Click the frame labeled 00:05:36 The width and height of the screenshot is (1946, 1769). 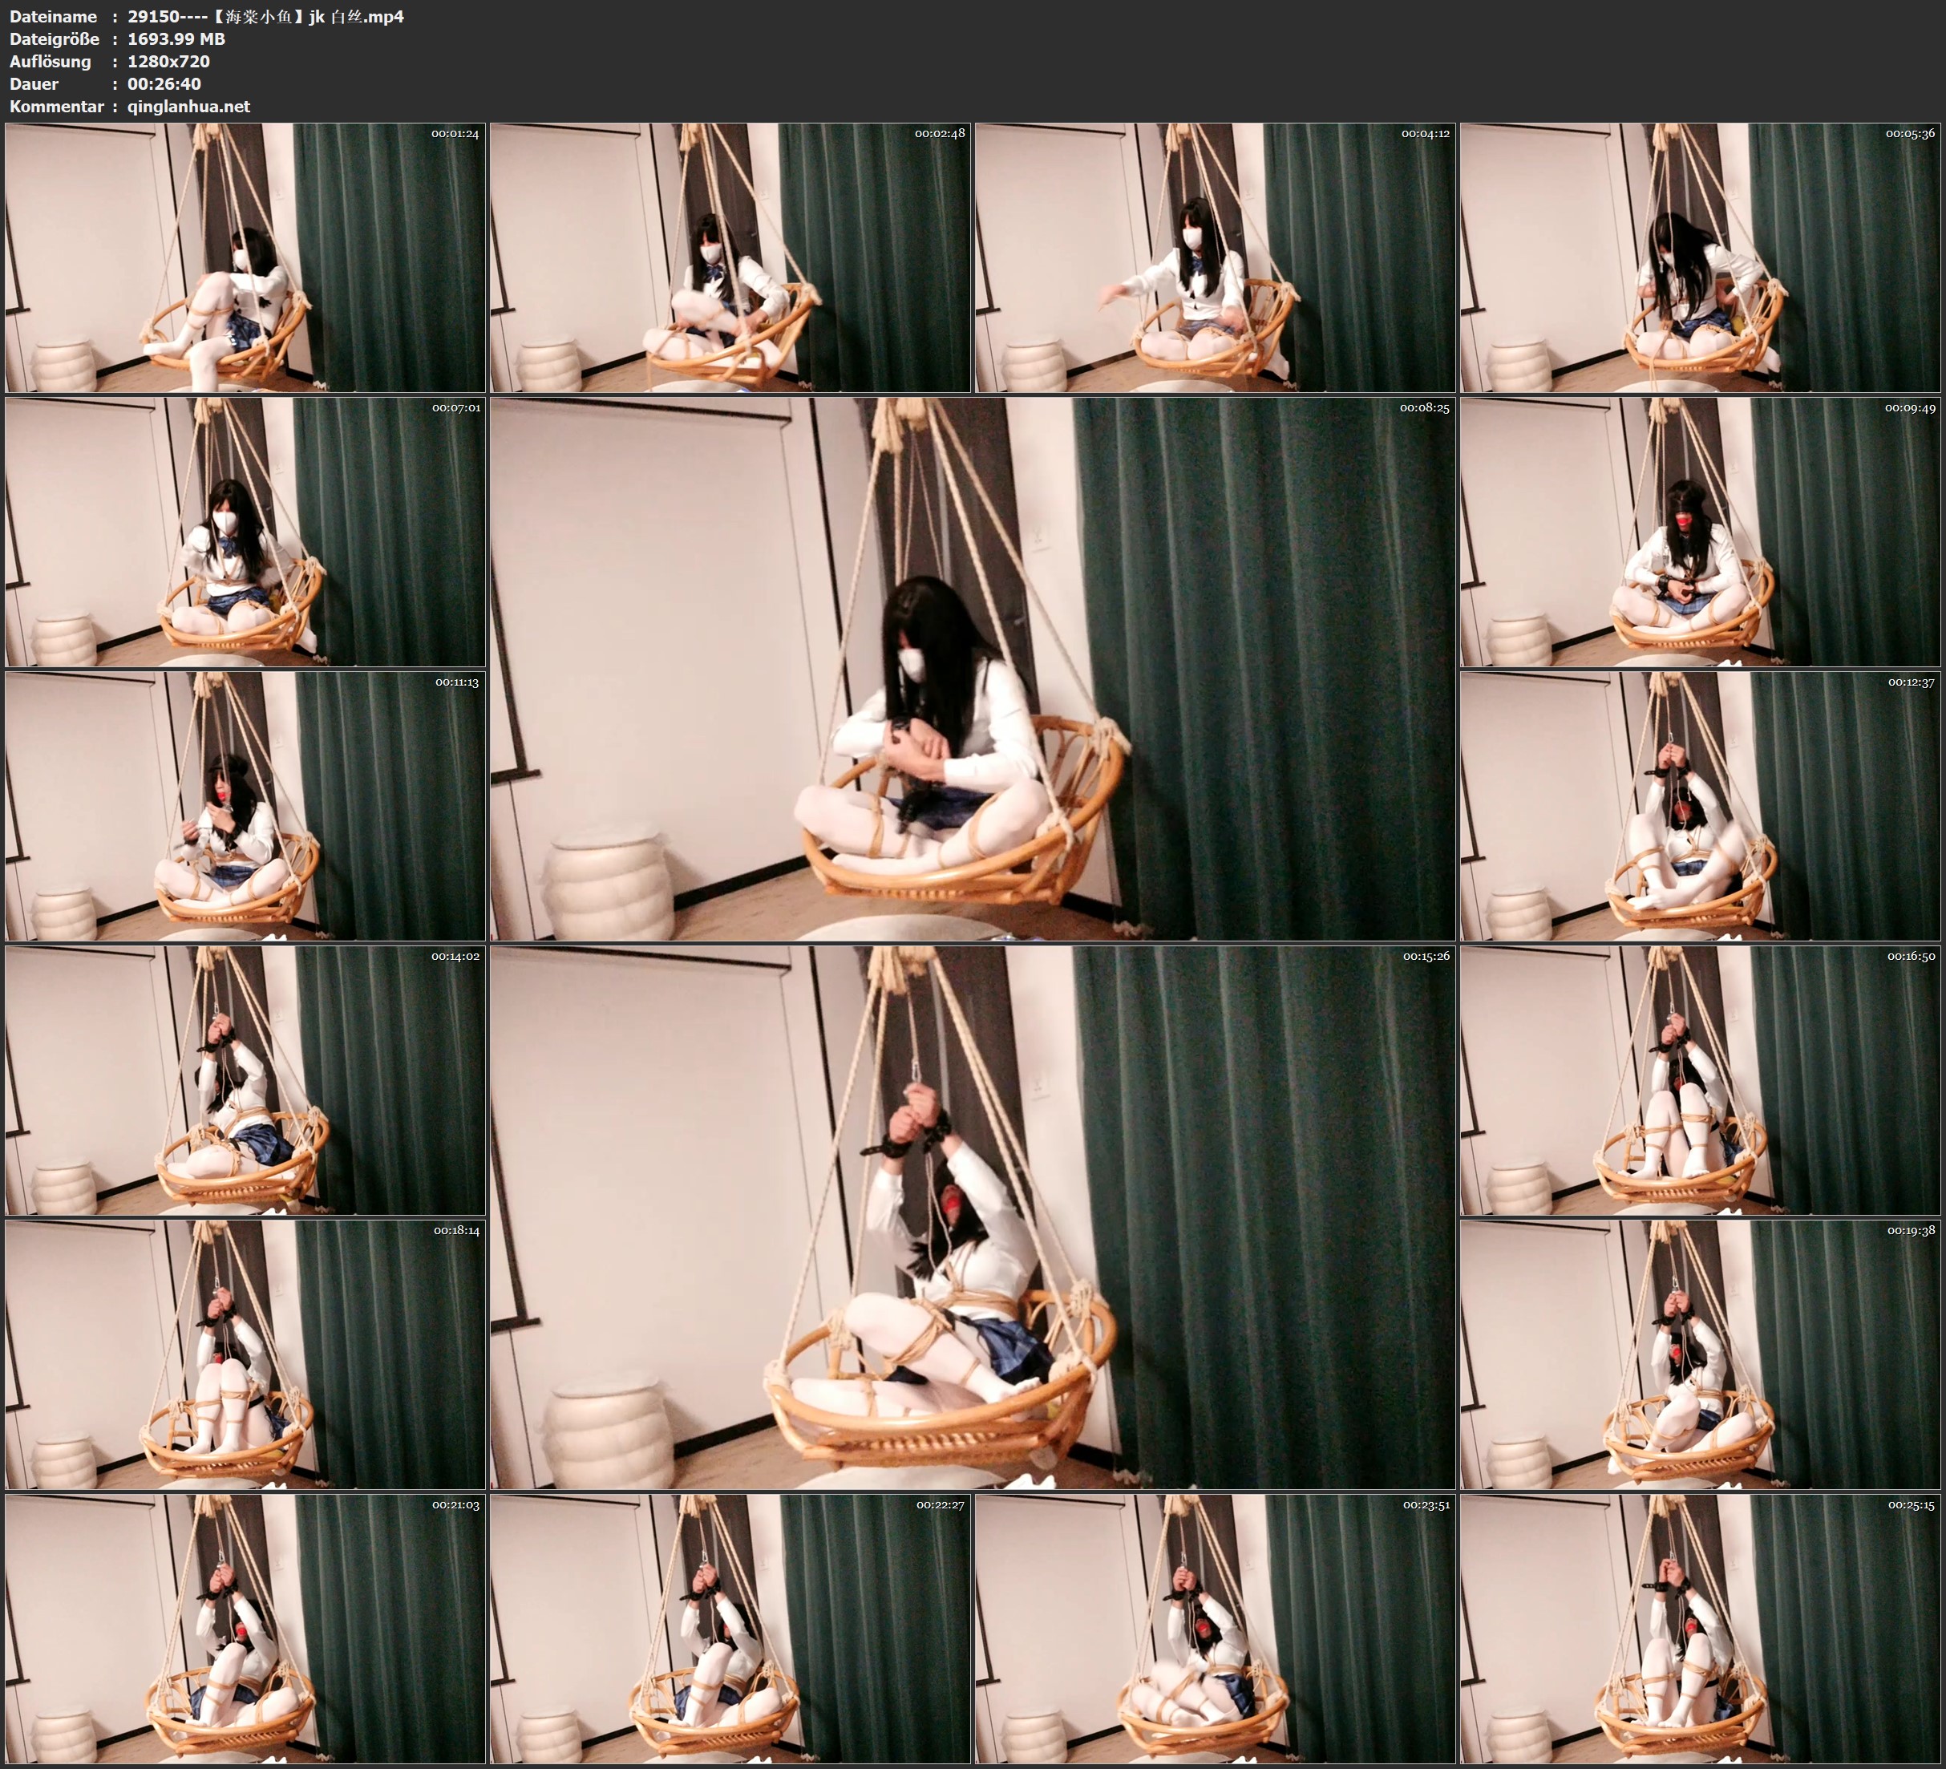click(x=1700, y=257)
